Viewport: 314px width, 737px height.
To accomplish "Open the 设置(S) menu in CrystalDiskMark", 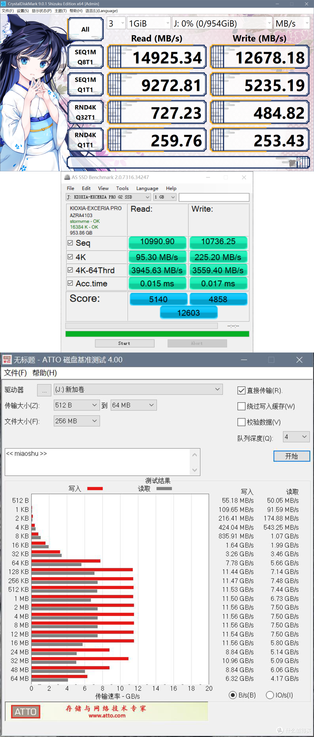I will [23, 11].
